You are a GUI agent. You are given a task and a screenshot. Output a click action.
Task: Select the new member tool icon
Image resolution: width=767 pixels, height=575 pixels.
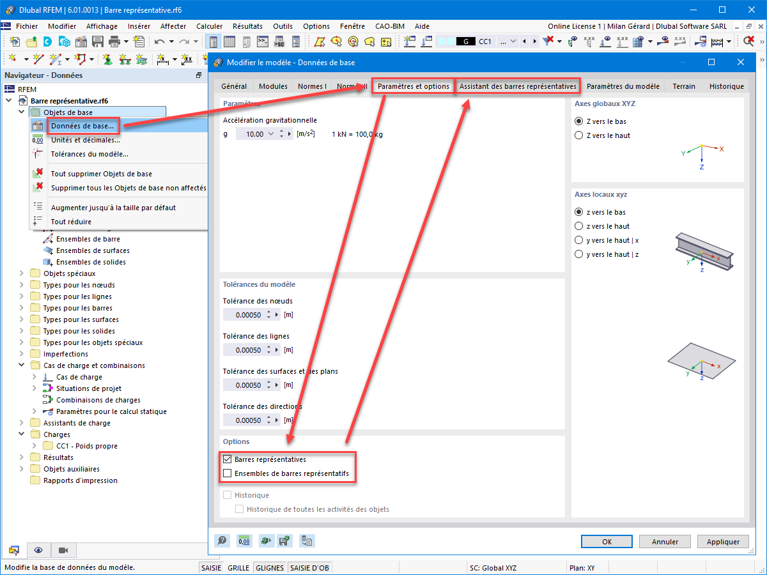[x=57, y=59]
